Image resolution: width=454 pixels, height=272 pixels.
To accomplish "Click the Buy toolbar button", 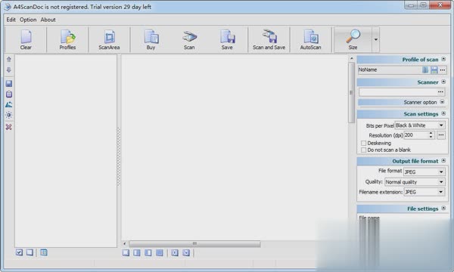I will tap(151, 39).
